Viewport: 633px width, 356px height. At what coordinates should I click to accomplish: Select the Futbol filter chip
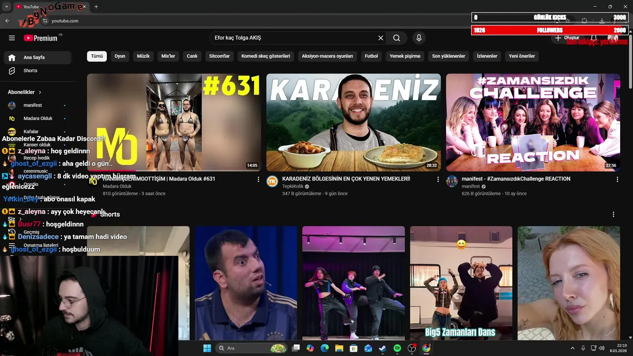(x=371, y=56)
